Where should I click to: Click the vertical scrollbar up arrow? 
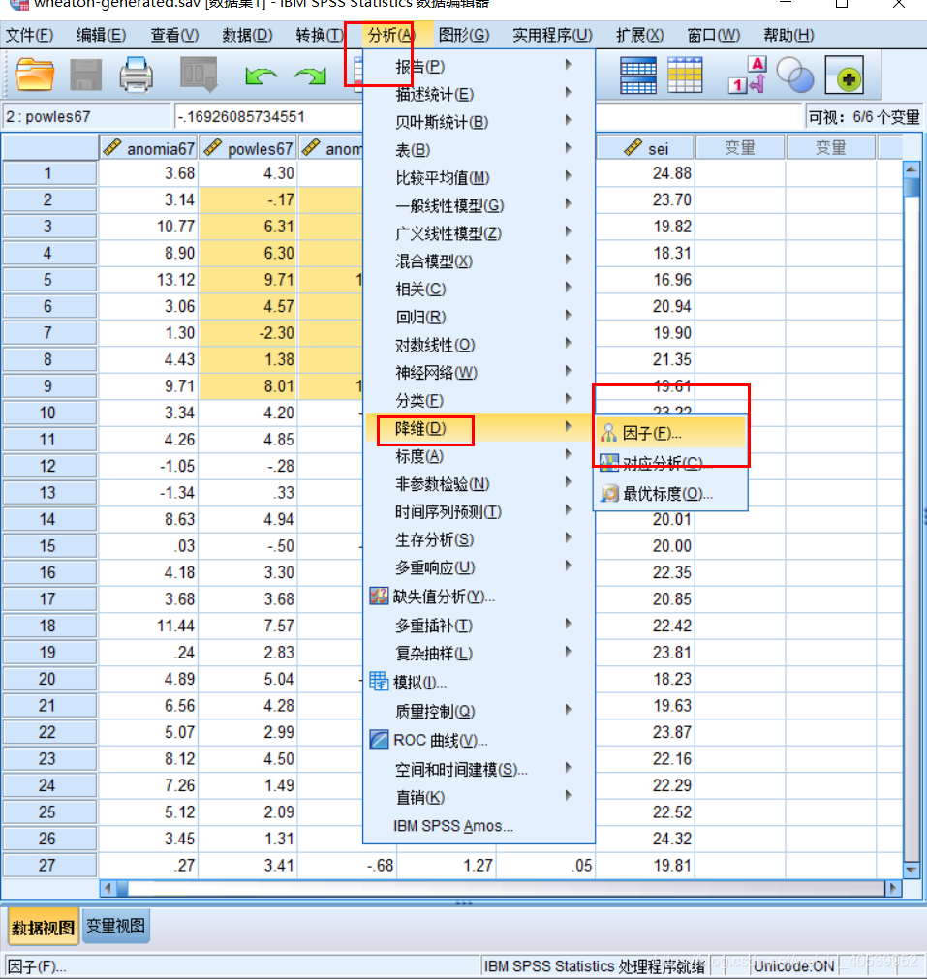[x=912, y=169]
